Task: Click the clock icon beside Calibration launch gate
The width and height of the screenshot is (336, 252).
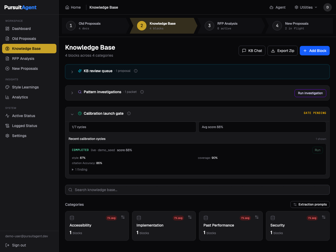Action: pos(80,113)
